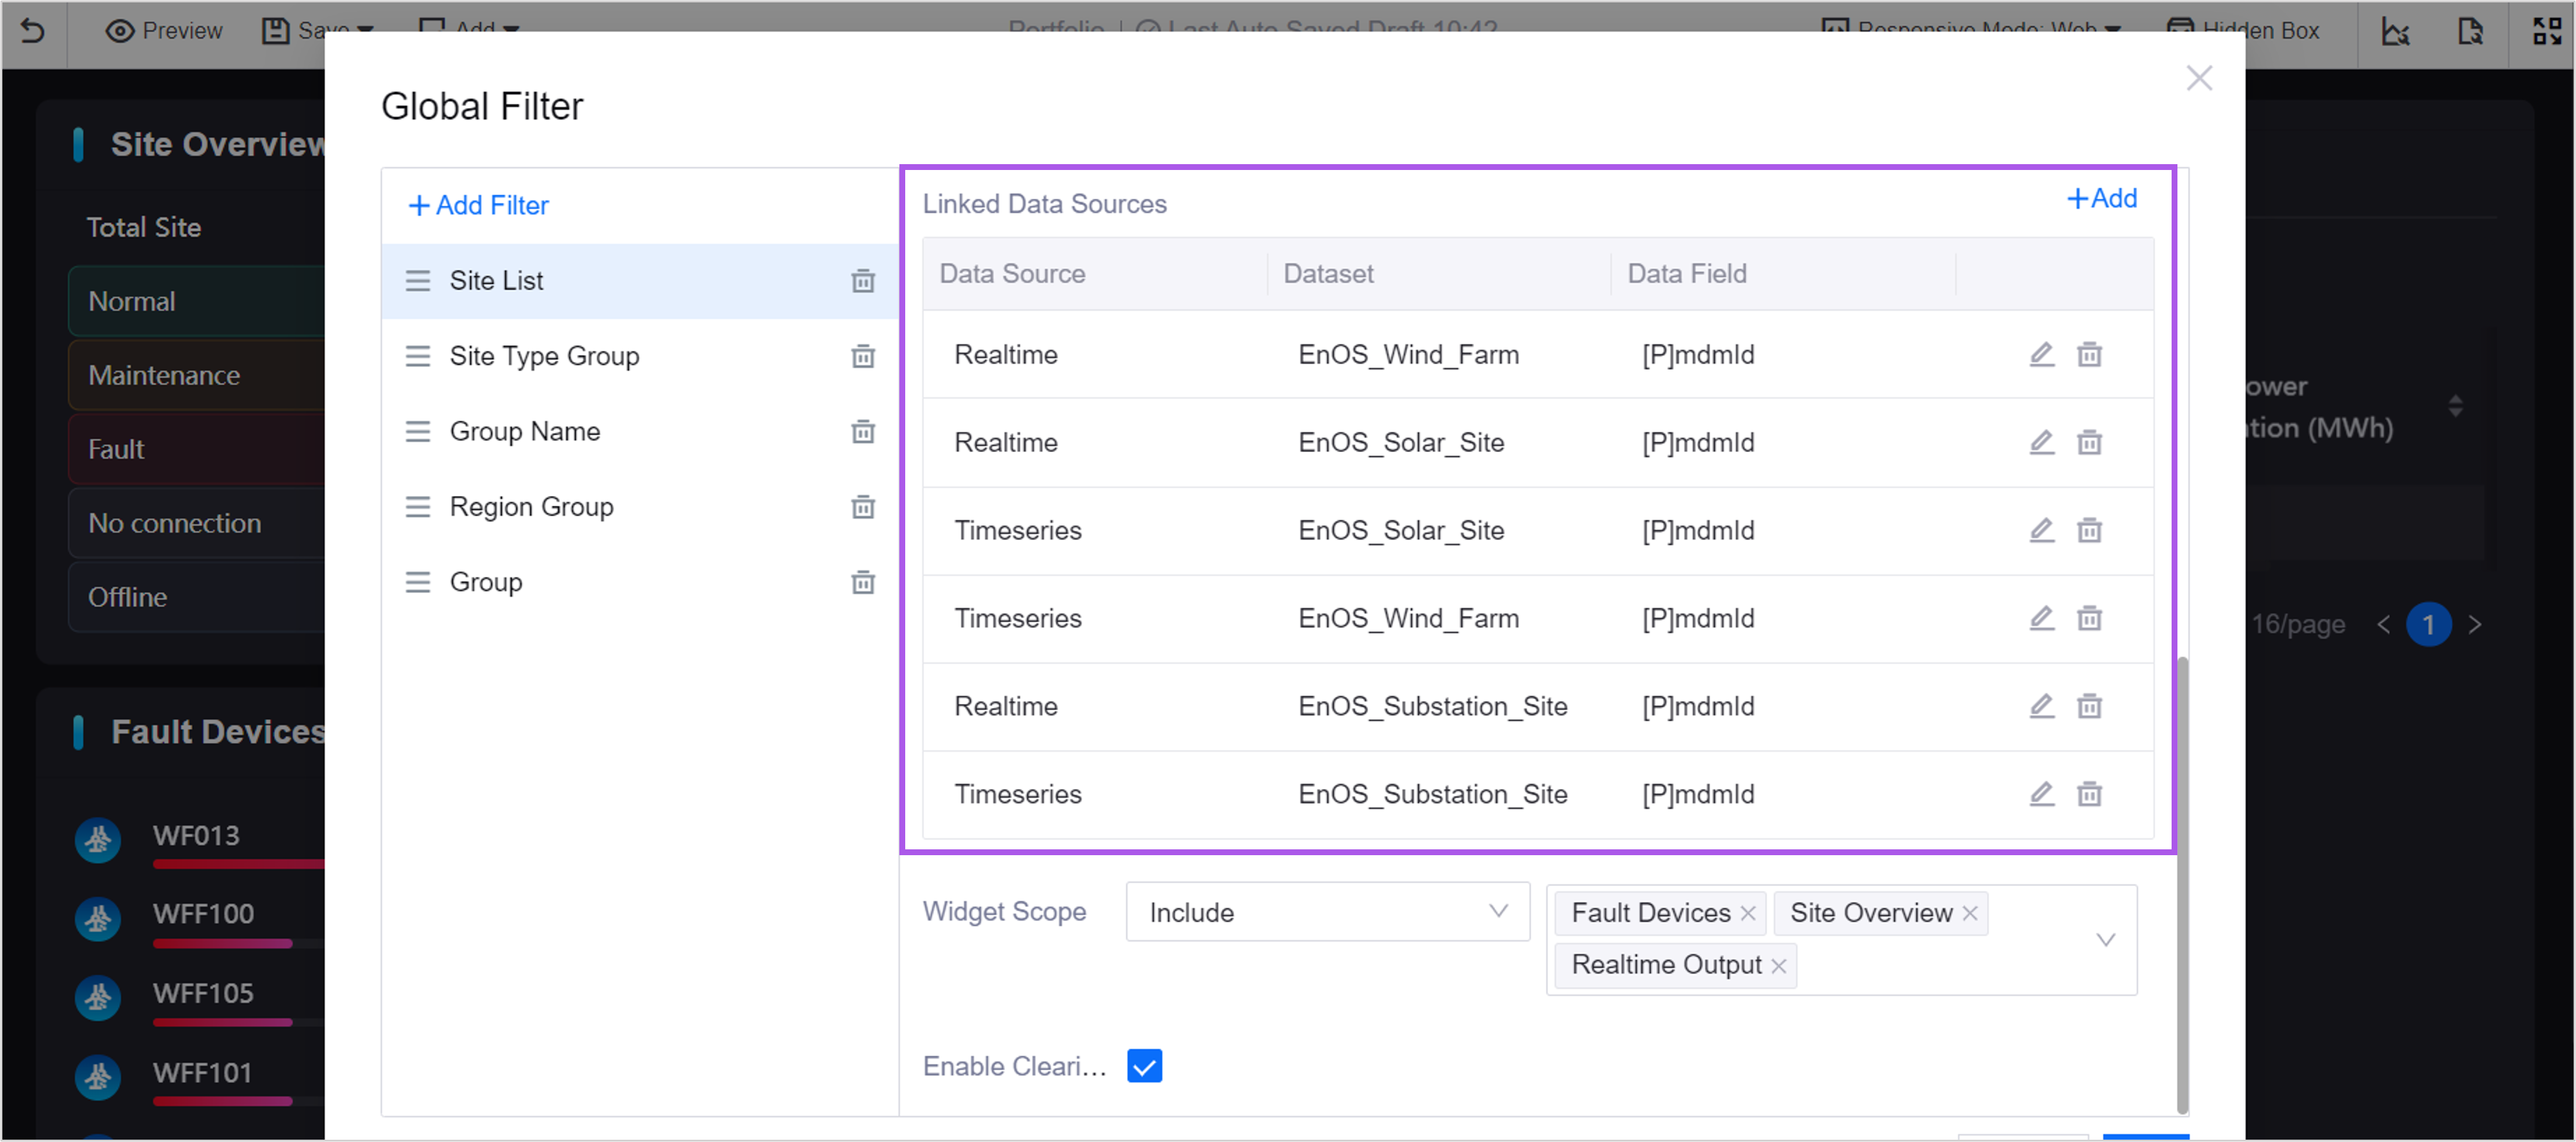Select the Site Type Group filter
Screen dimensions: 2576x1142
[544, 356]
